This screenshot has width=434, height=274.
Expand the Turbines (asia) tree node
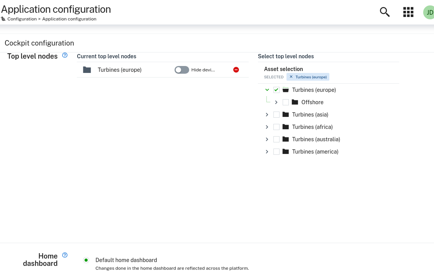(x=267, y=114)
